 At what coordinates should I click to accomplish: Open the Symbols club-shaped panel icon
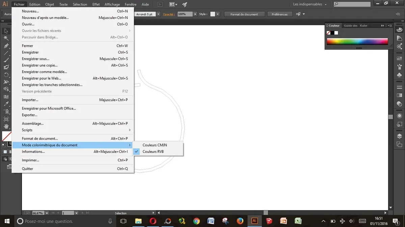400,75
